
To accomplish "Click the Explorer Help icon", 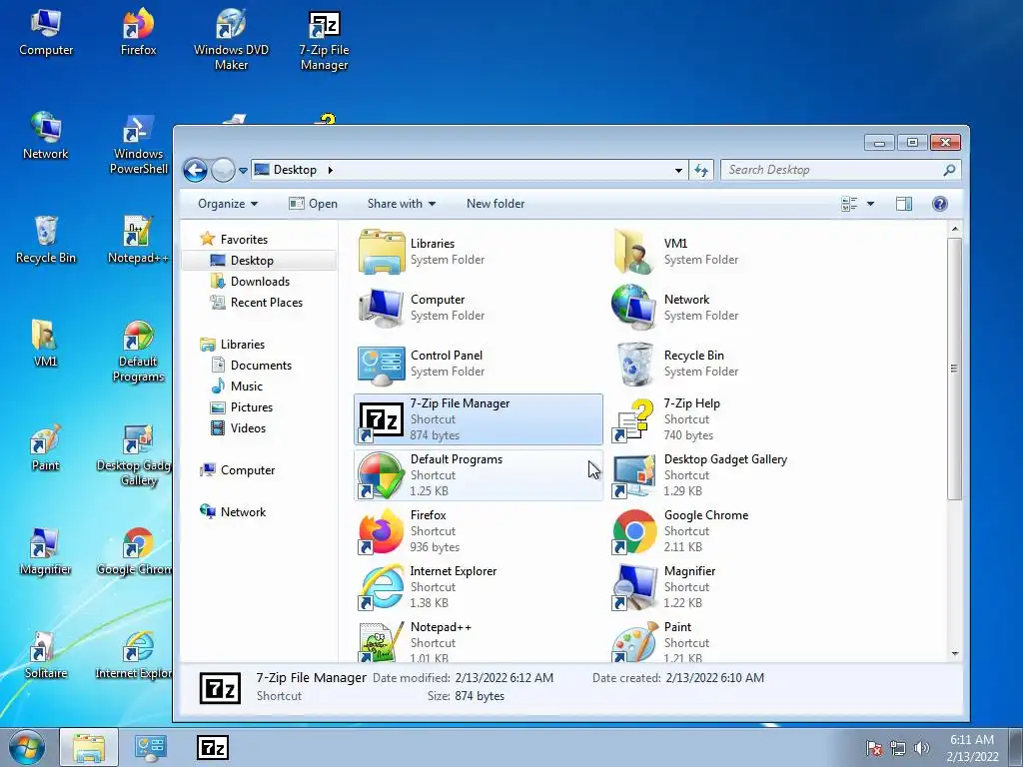I will [939, 204].
